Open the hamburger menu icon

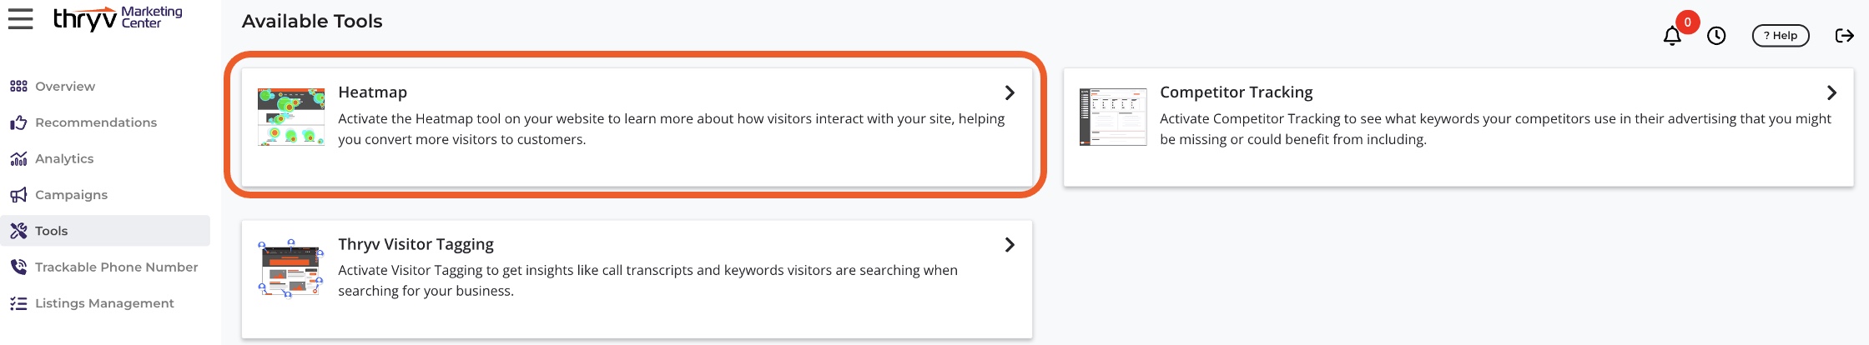click(21, 18)
